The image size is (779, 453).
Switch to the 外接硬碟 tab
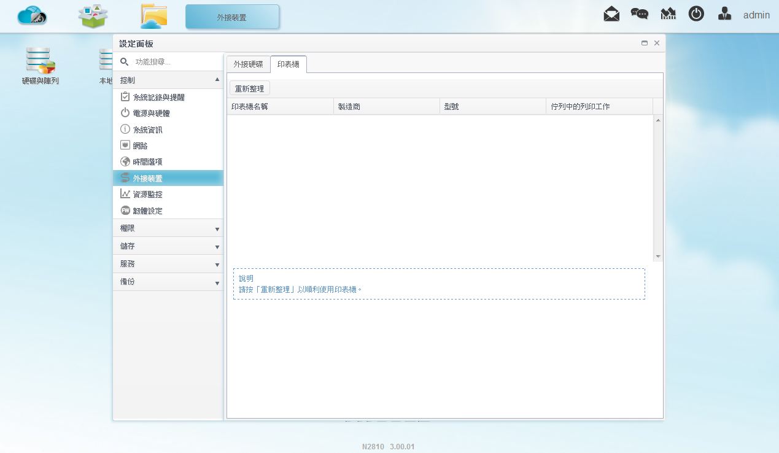(x=248, y=64)
